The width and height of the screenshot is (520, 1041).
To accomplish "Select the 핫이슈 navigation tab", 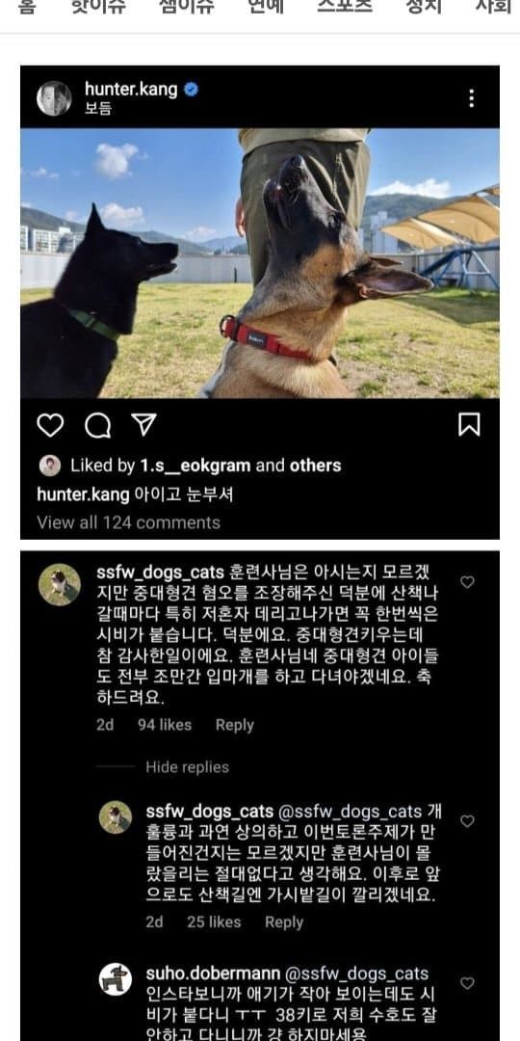I will [99, 8].
